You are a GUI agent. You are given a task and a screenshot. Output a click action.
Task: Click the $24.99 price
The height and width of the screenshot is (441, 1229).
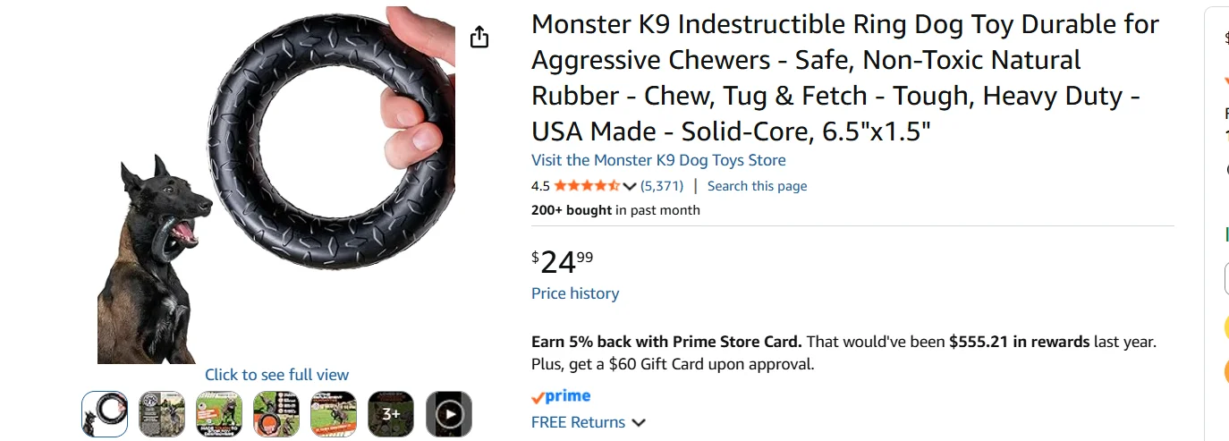(563, 262)
